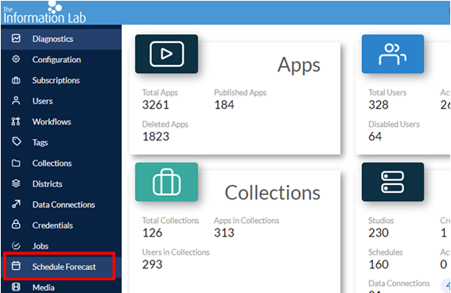The width and height of the screenshot is (451, 293).
Task: Click the Published Apps label
Action: pos(240,92)
